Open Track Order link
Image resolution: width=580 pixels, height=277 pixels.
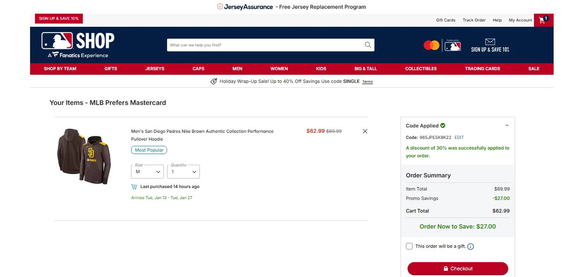474,20
